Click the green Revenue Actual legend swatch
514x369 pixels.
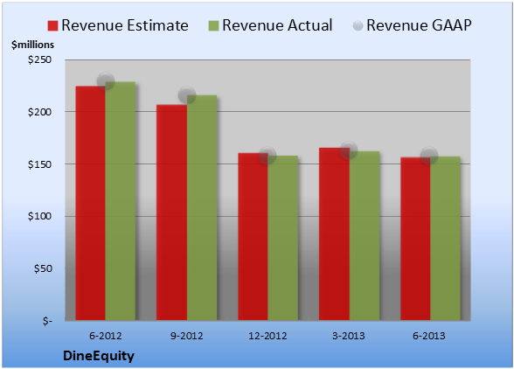pos(213,26)
